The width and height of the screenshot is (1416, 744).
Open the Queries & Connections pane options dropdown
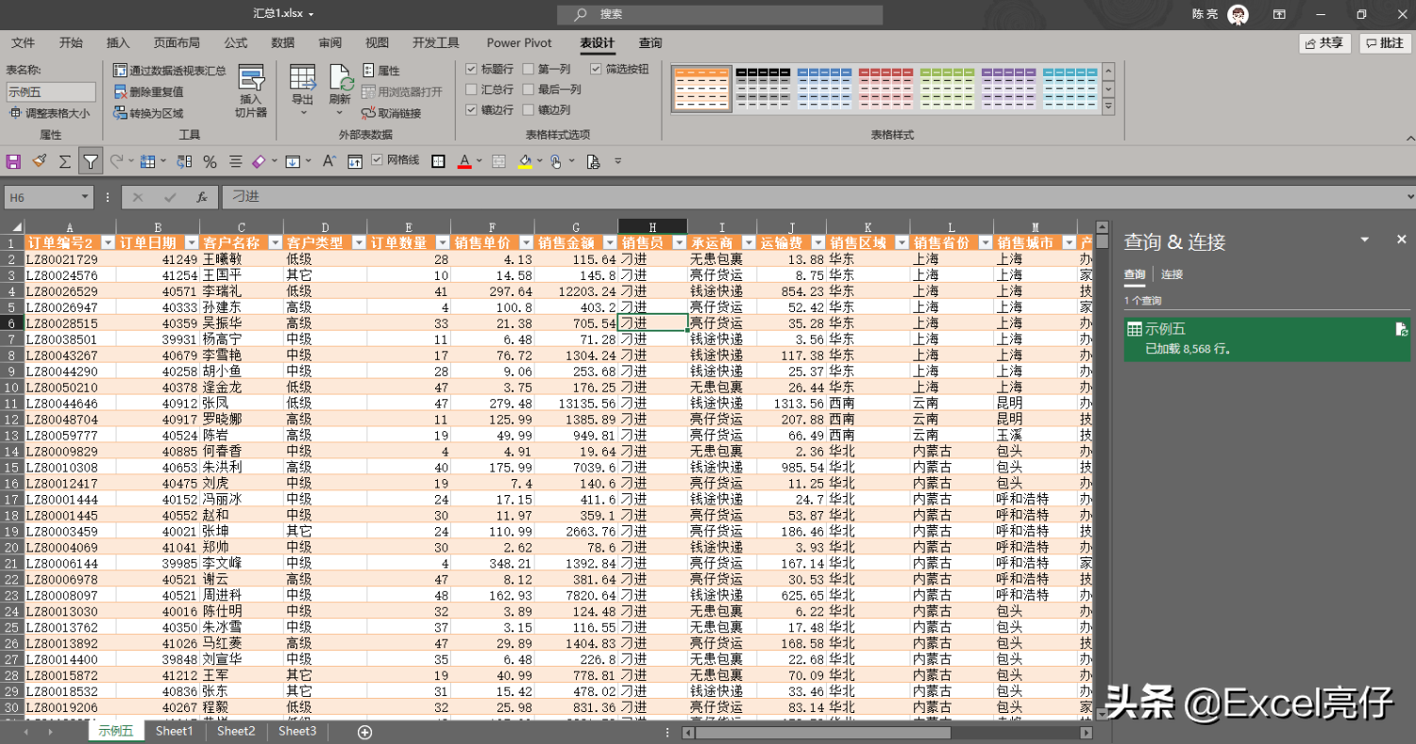[1365, 240]
